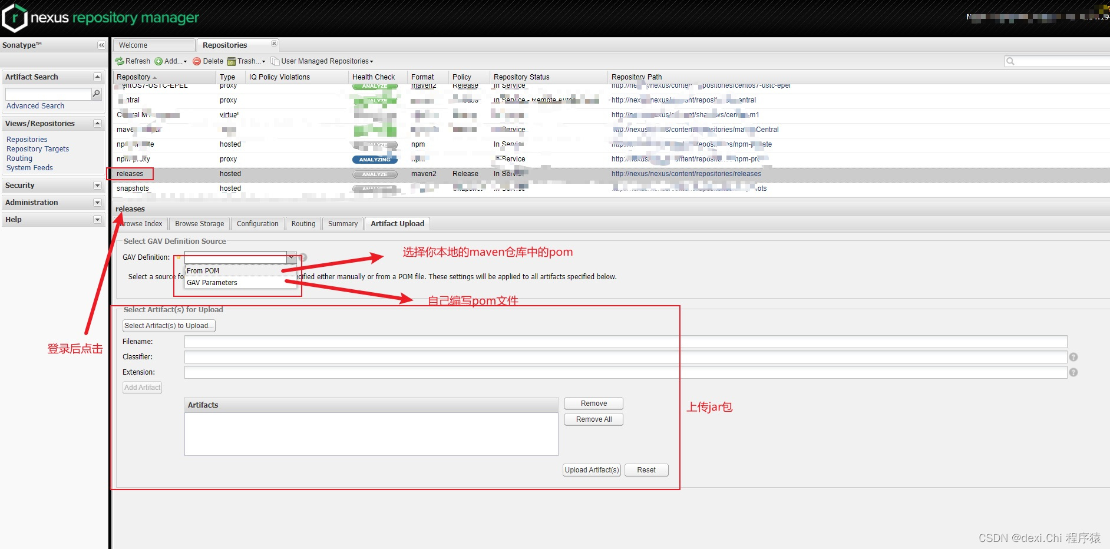Click the Add Artifact button
The image size is (1110, 549).
[x=143, y=388]
